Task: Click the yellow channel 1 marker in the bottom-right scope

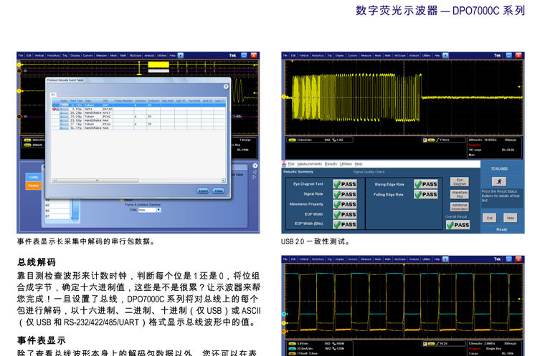Action: [284, 323]
